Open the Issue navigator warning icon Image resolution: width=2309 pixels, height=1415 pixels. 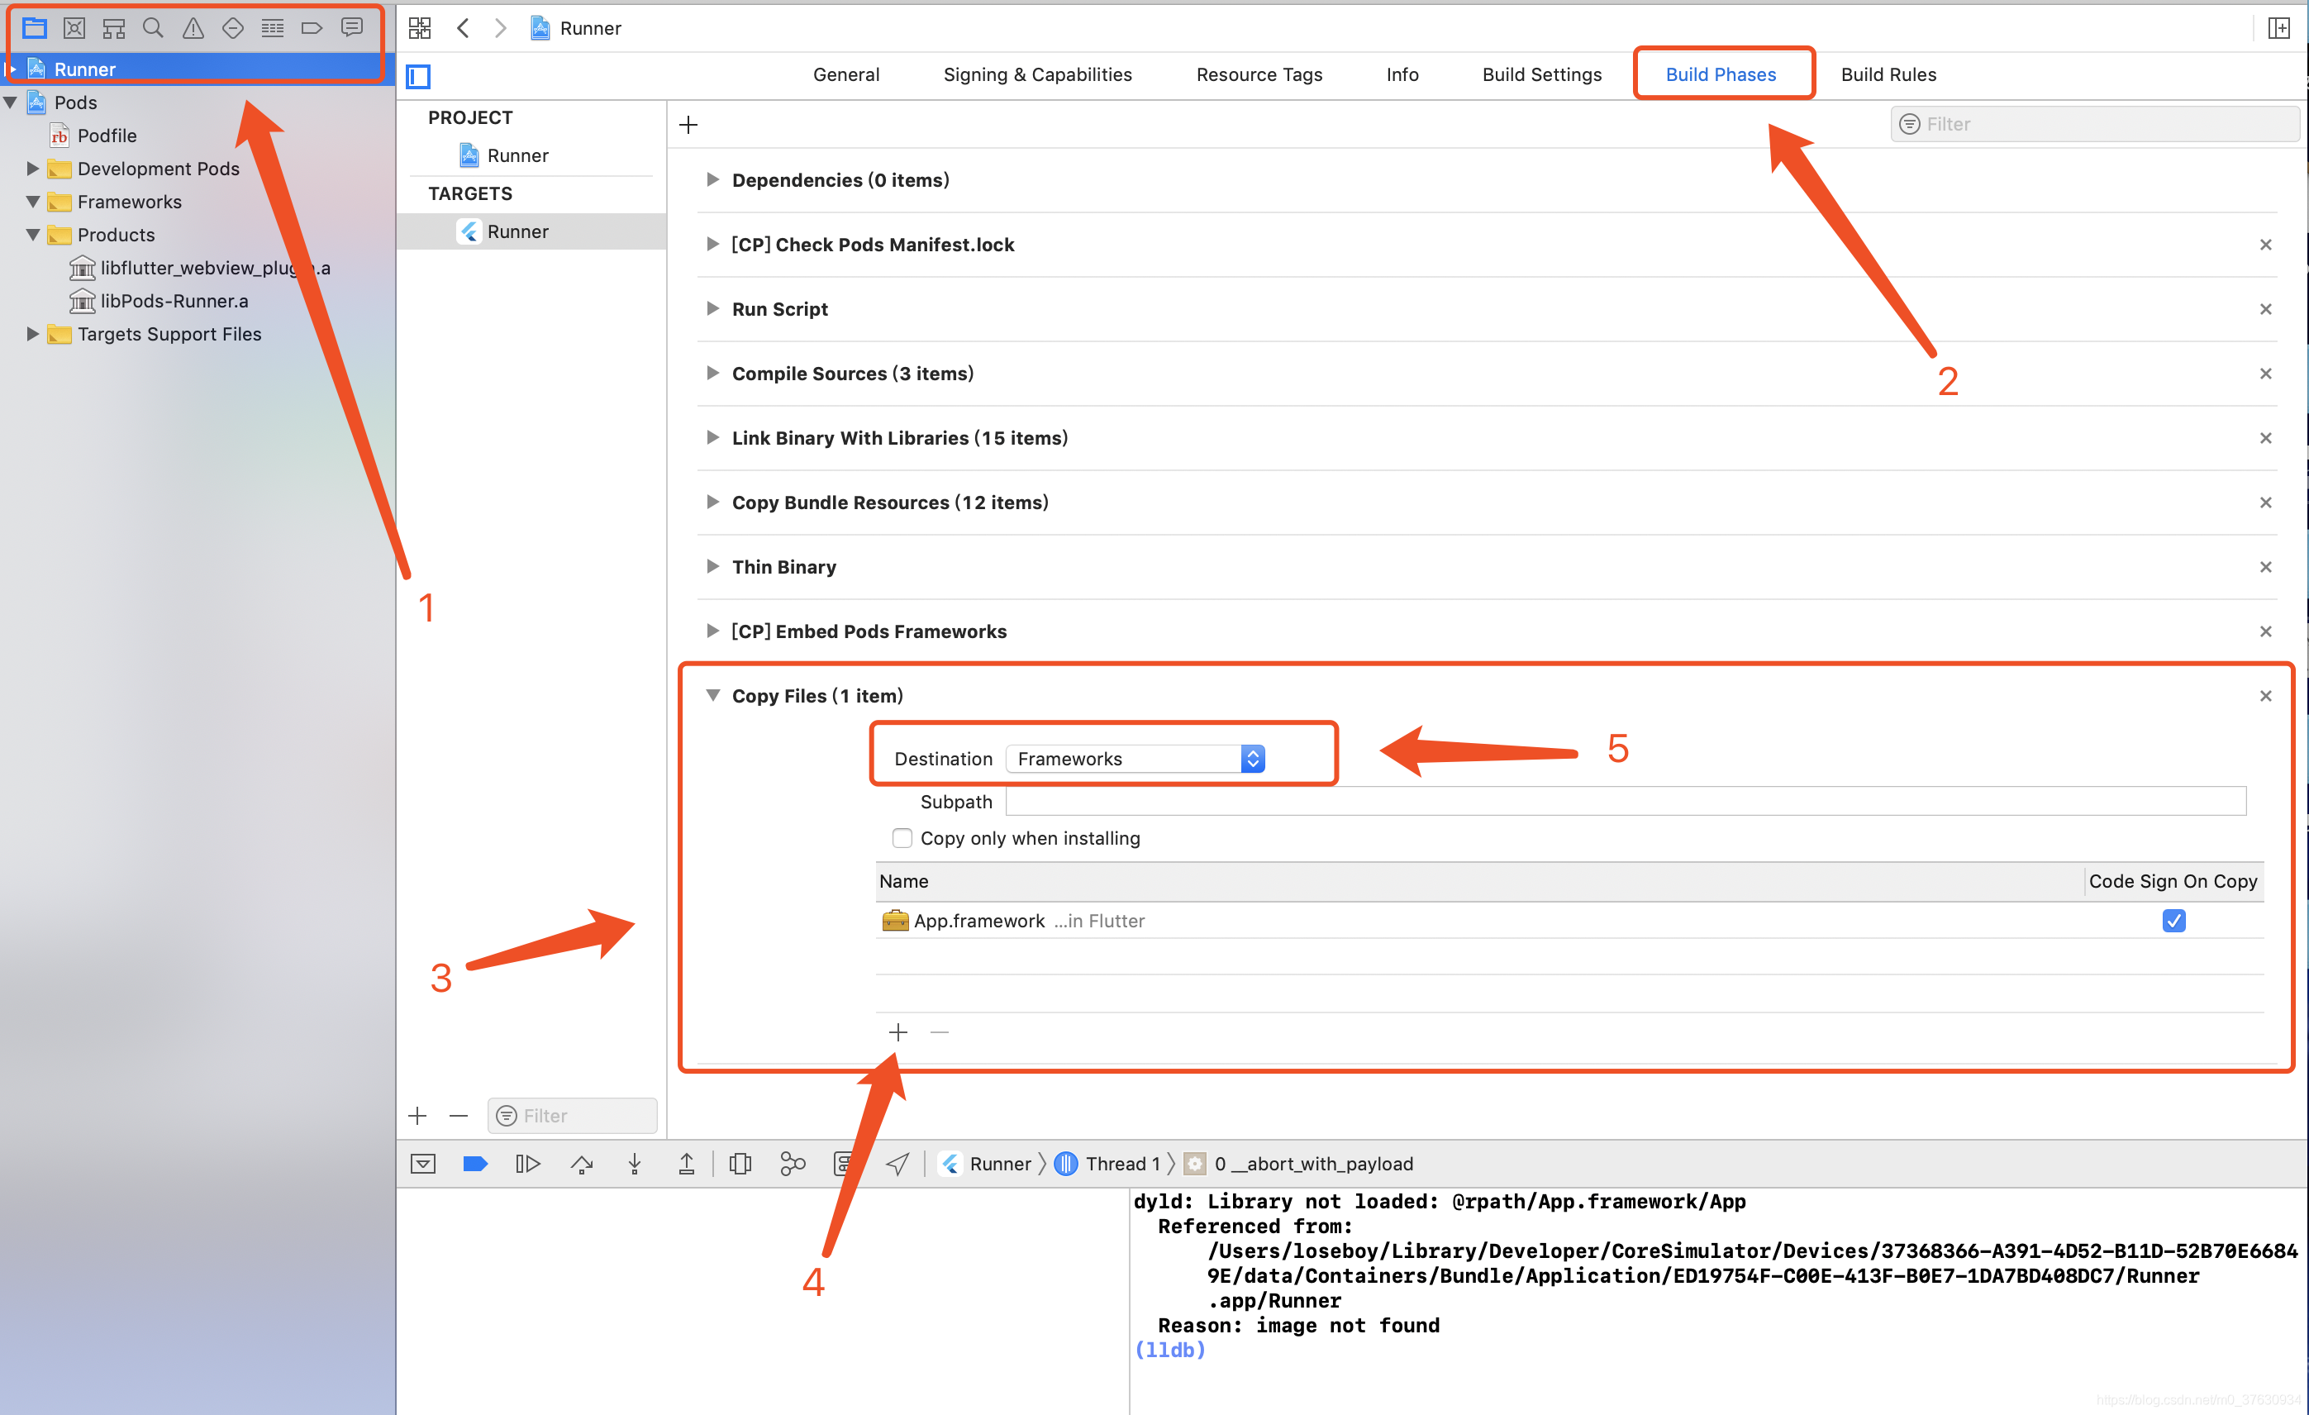click(x=193, y=28)
